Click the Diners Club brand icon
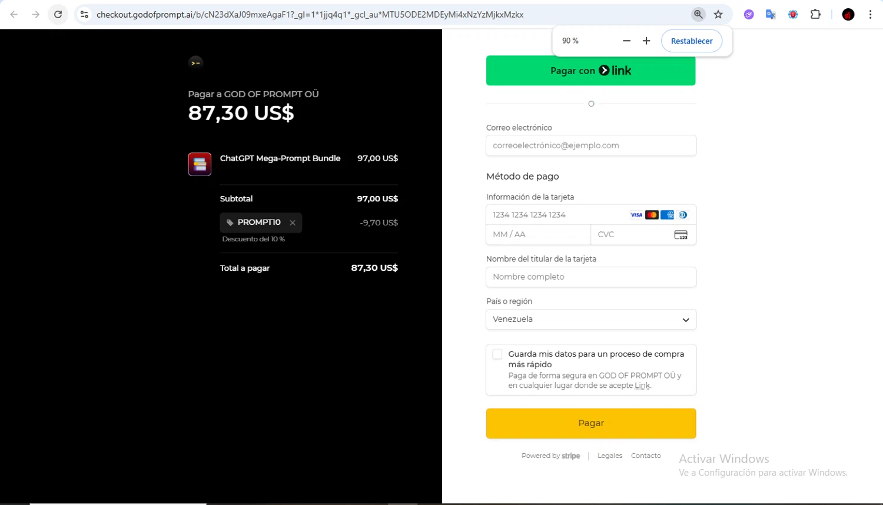This screenshot has width=883, height=505. coord(683,215)
